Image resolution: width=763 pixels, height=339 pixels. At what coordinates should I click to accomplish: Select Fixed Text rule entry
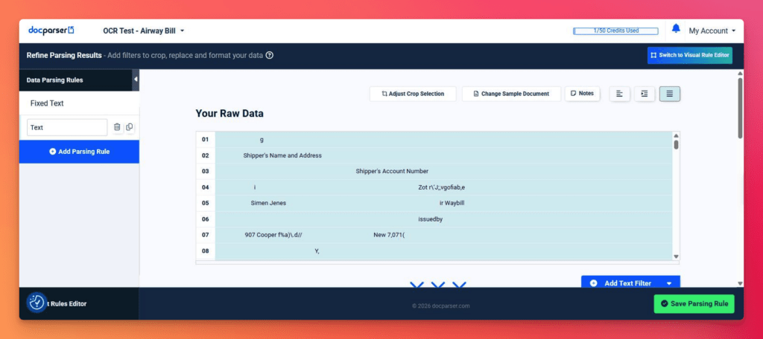[79, 103]
